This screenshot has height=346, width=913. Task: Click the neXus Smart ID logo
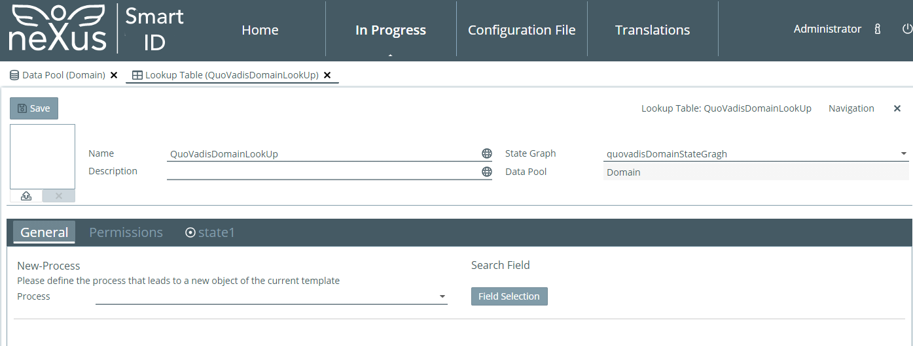coord(96,28)
